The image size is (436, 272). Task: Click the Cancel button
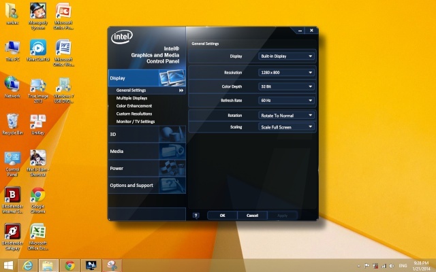coord(252,216)
